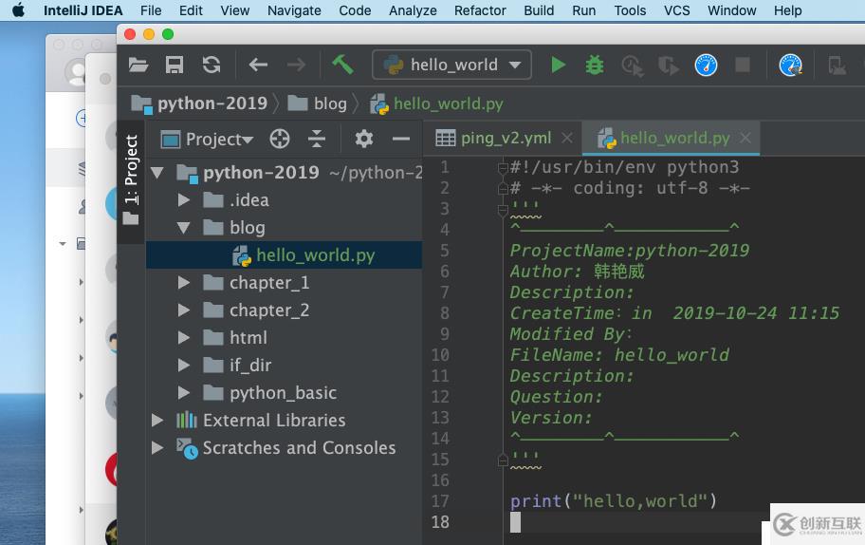865x545 pixels.
Task: Click the locate crosshair icon in Project panel
Action: (x=280, y=139)
